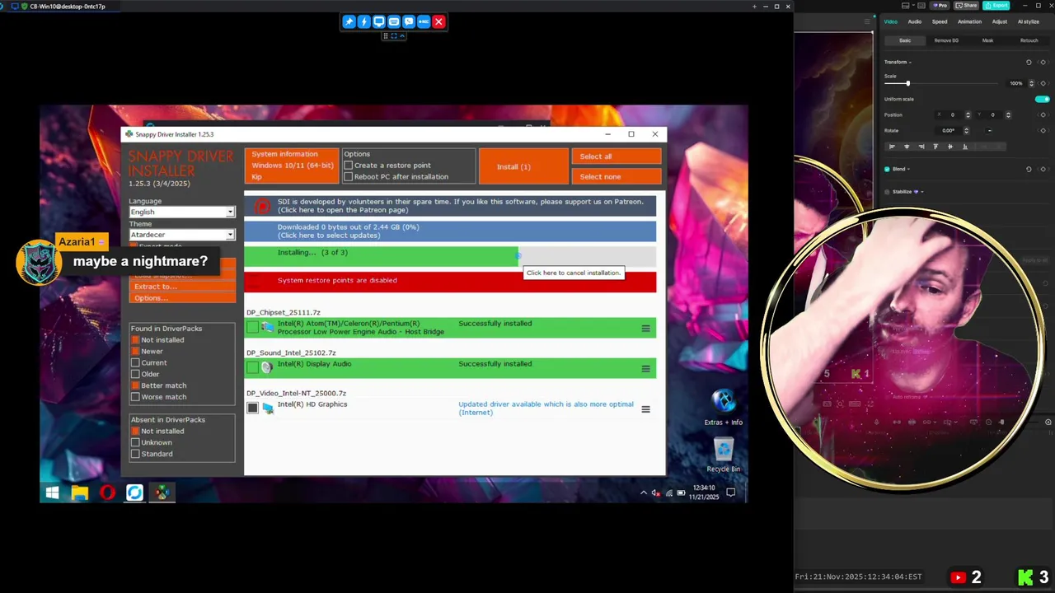
Task: Open the Extras + Info desktop icon
Action: [724, 406]
